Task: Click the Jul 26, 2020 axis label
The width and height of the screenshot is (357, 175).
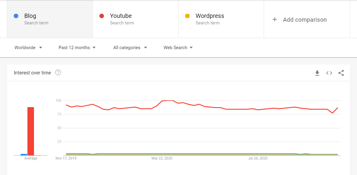Action: pos(258,158)
